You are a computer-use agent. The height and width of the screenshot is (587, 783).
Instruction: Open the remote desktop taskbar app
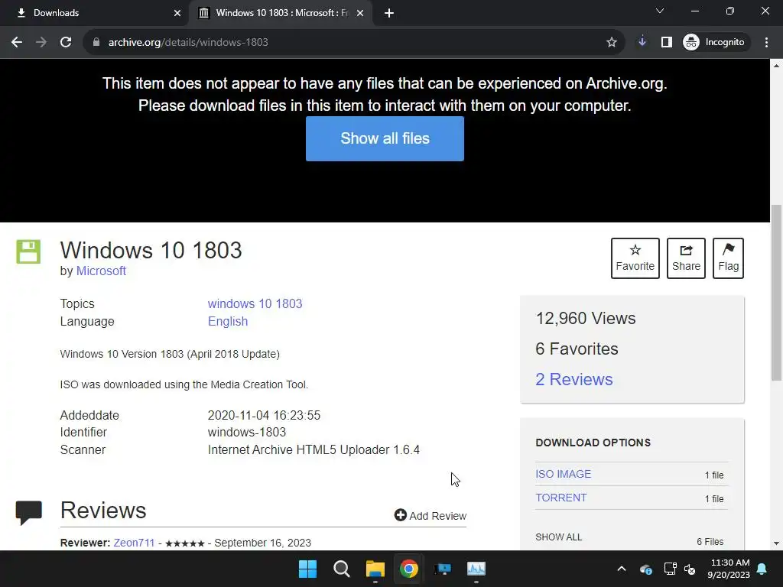(x=443, y=569)
